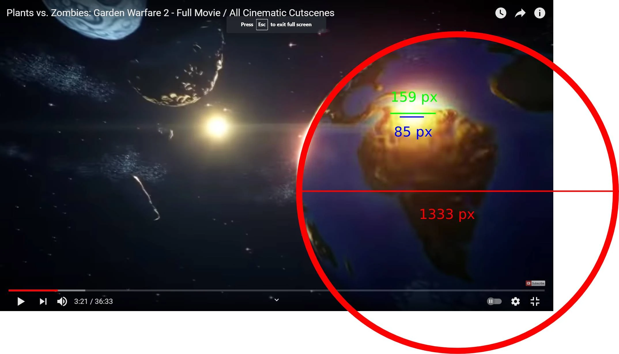This screenshot has width=619, height=354.
Task: Add video to Watch Later with clock icon
Action: pos(501,13)
